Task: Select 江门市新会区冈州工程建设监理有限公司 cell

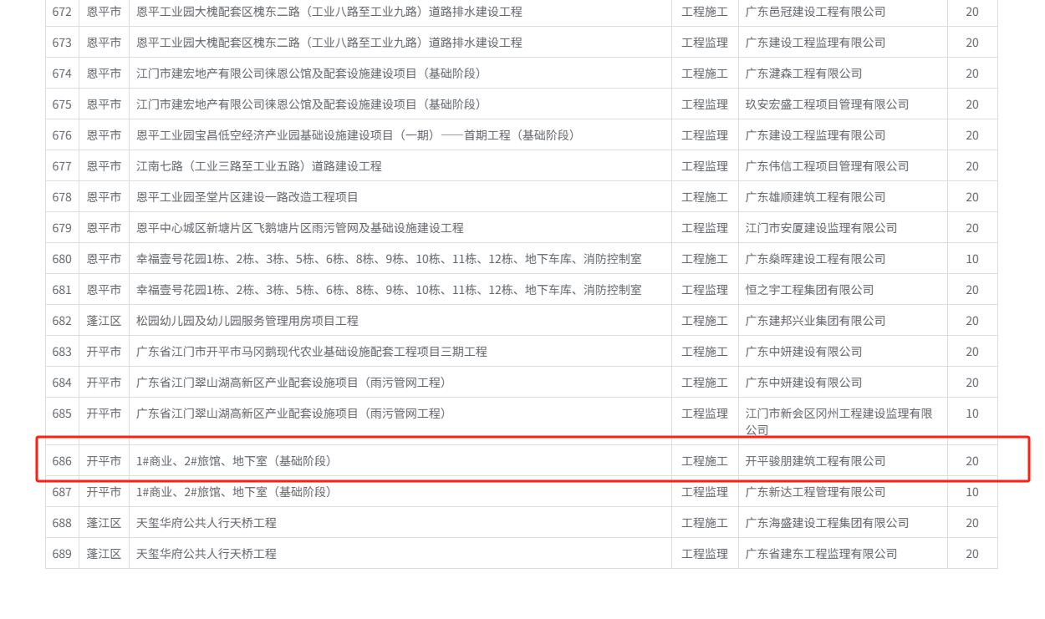Action: (839, 421)
